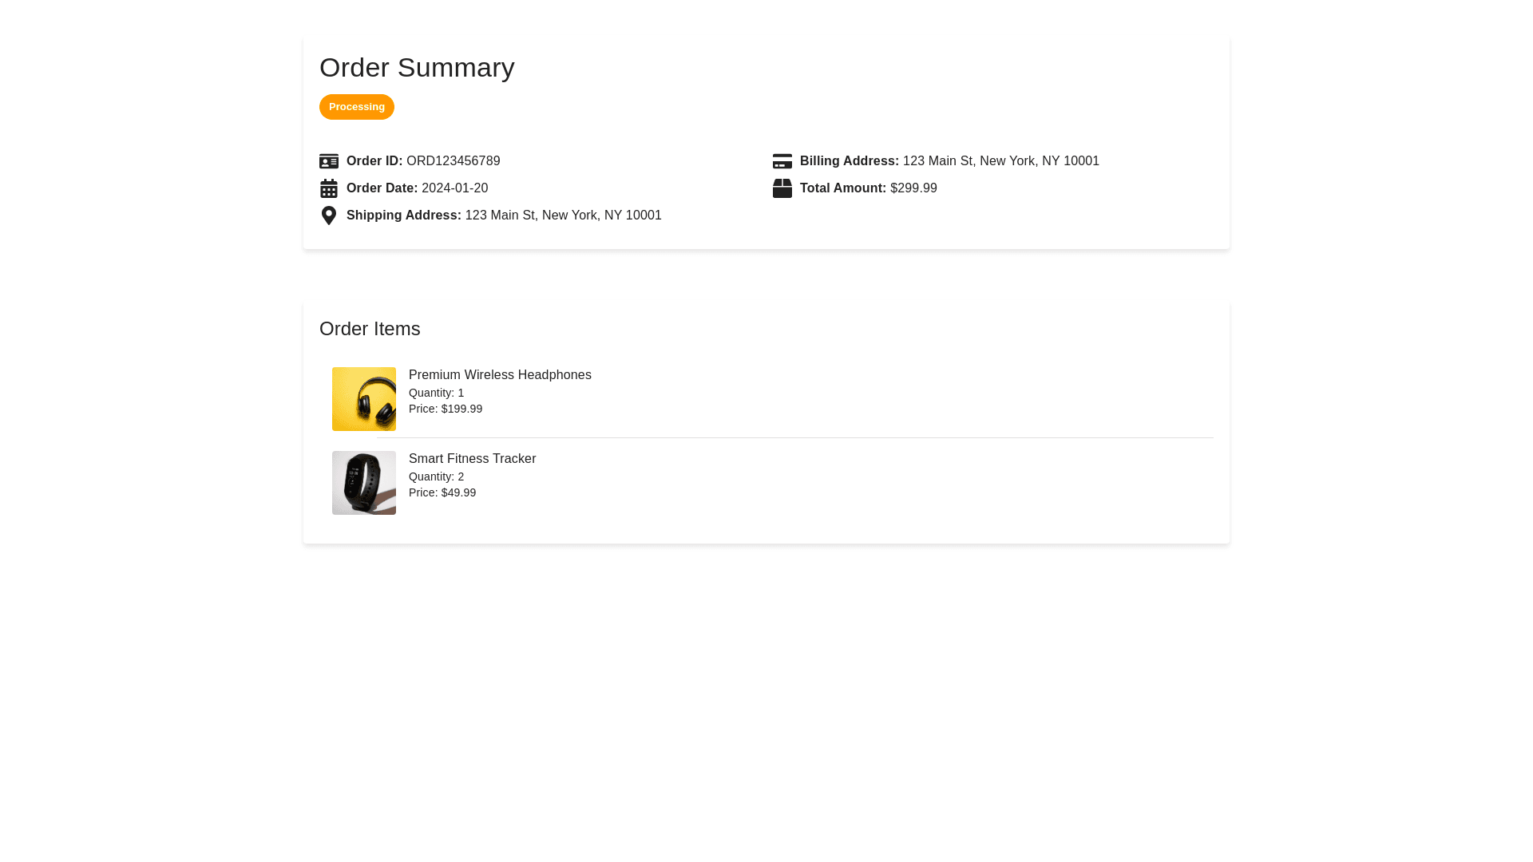
Task: Click the headphones price $199.99
Action: 461,409
